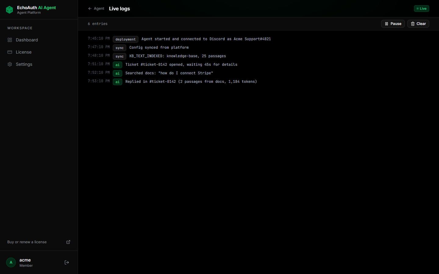
Task: Click the Member role label
Action: pyautogui.click(x=26, y=265)
